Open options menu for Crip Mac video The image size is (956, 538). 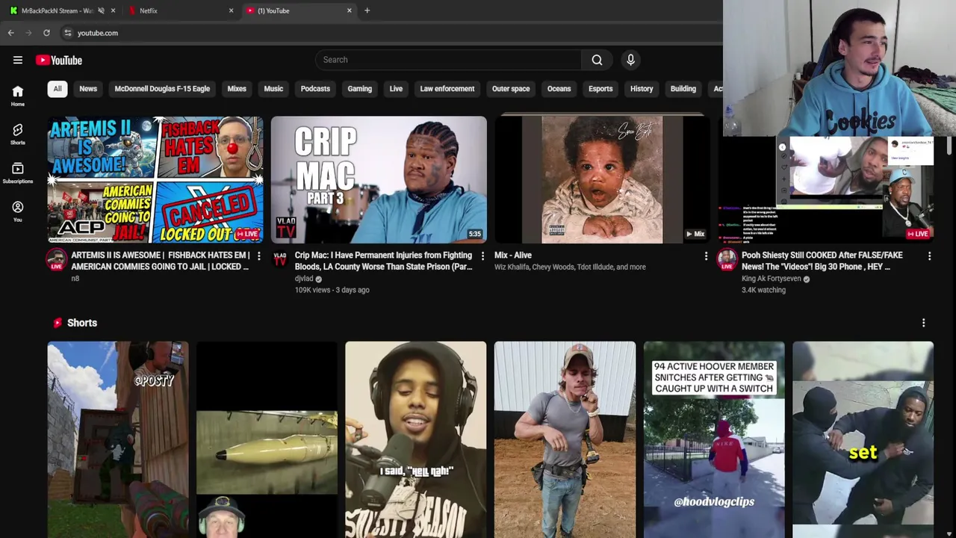point(482,256)
